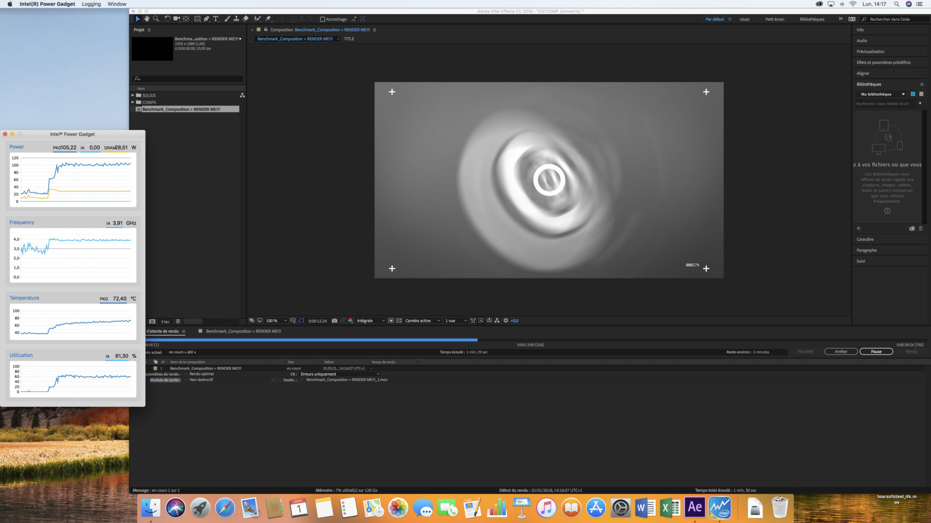Open the Logging menu
This screenshot has width=931, height=523.
coord(91,4)
